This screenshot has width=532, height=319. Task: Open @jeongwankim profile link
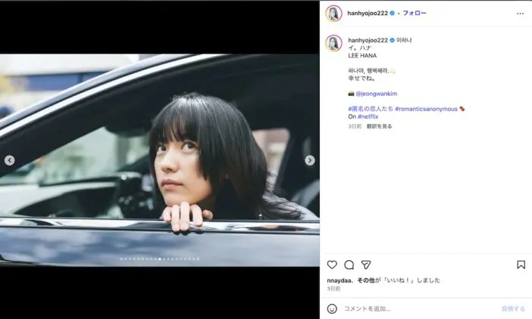[377, 94]
